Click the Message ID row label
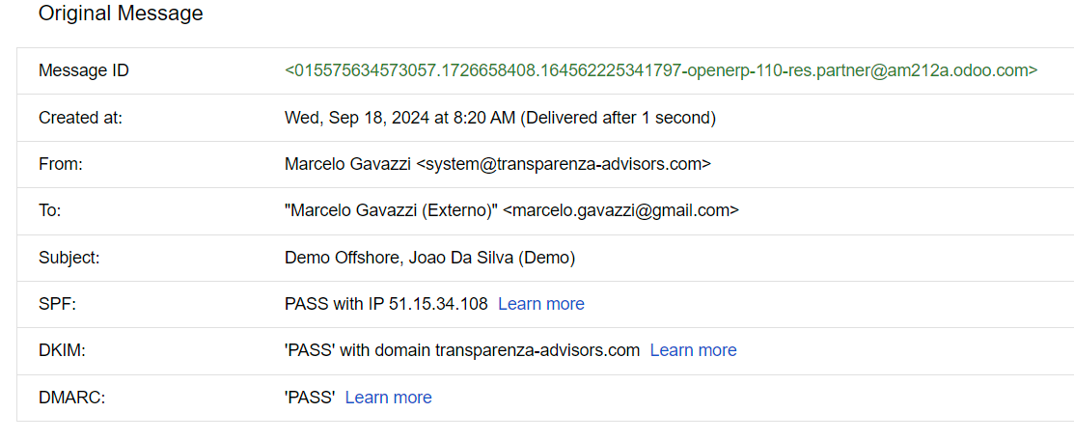 [84, 69]
